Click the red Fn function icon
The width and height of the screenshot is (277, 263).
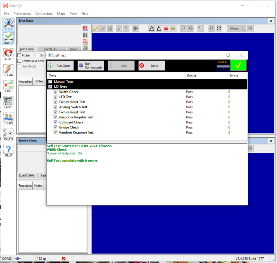click(85, 41)
